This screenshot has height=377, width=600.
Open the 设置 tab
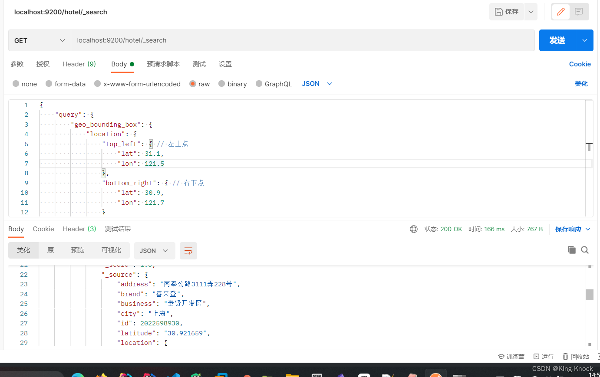click(x=225, y=64)
